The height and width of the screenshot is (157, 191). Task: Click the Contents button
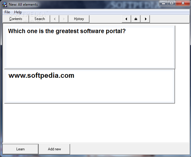click(x=16, y=19)
